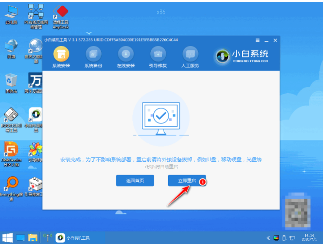
Task: Select the 引导修复 toolbox icon
Action: pos(158,54)
